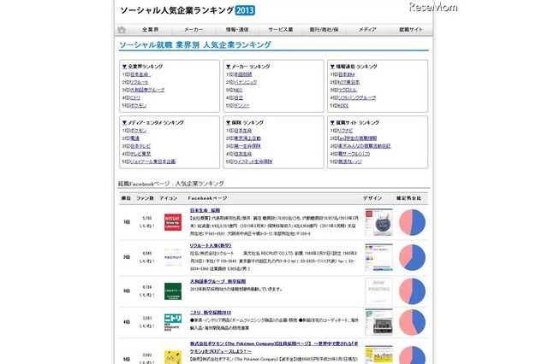Open KDDI link in 情報通信 ranking
This screenshot has width=548, height=364.
tap(343, 106)
